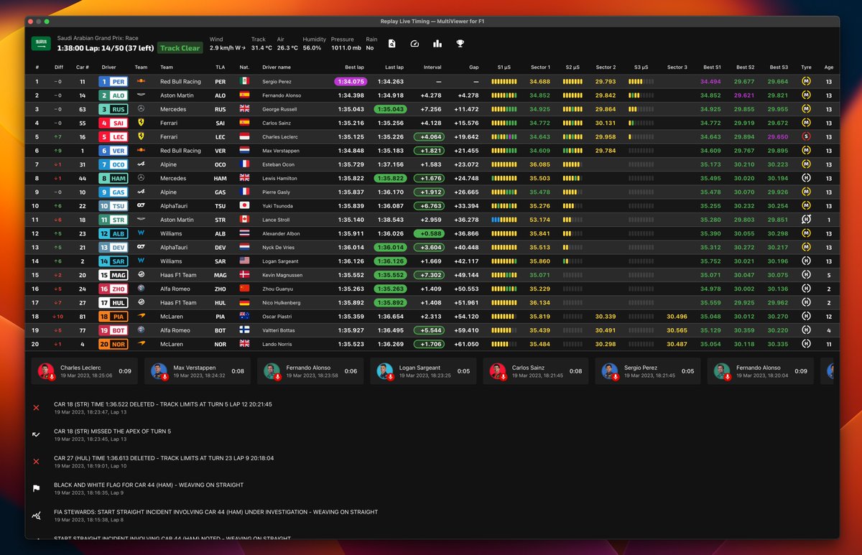Click Stroll mini-sector S1 segment bars
This screenshot has height=555, width=862.
(504, 220)
